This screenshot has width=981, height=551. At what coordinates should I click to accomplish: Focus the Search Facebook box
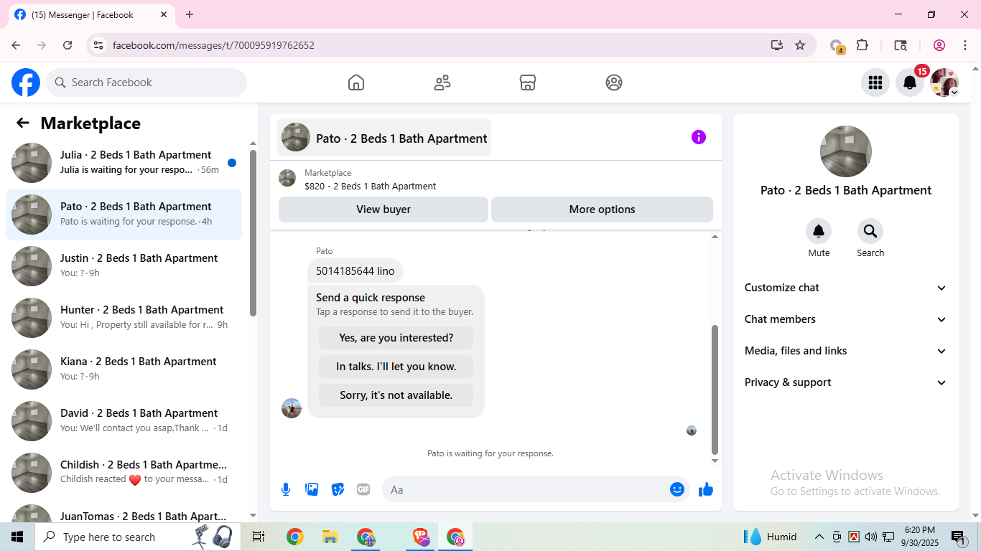pos(147,83)
